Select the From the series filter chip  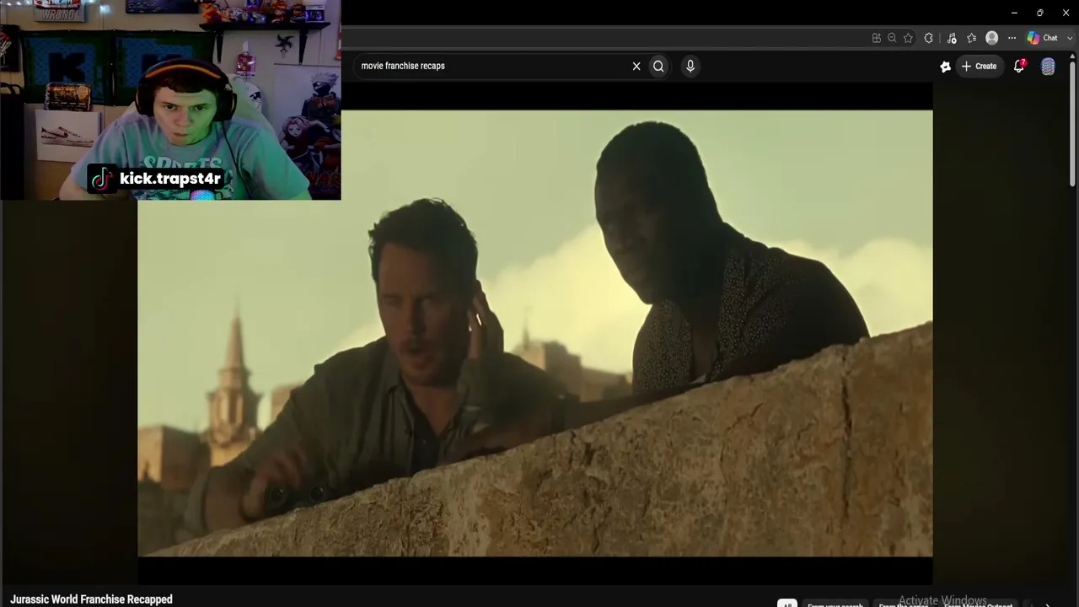[x=903, y=604]
